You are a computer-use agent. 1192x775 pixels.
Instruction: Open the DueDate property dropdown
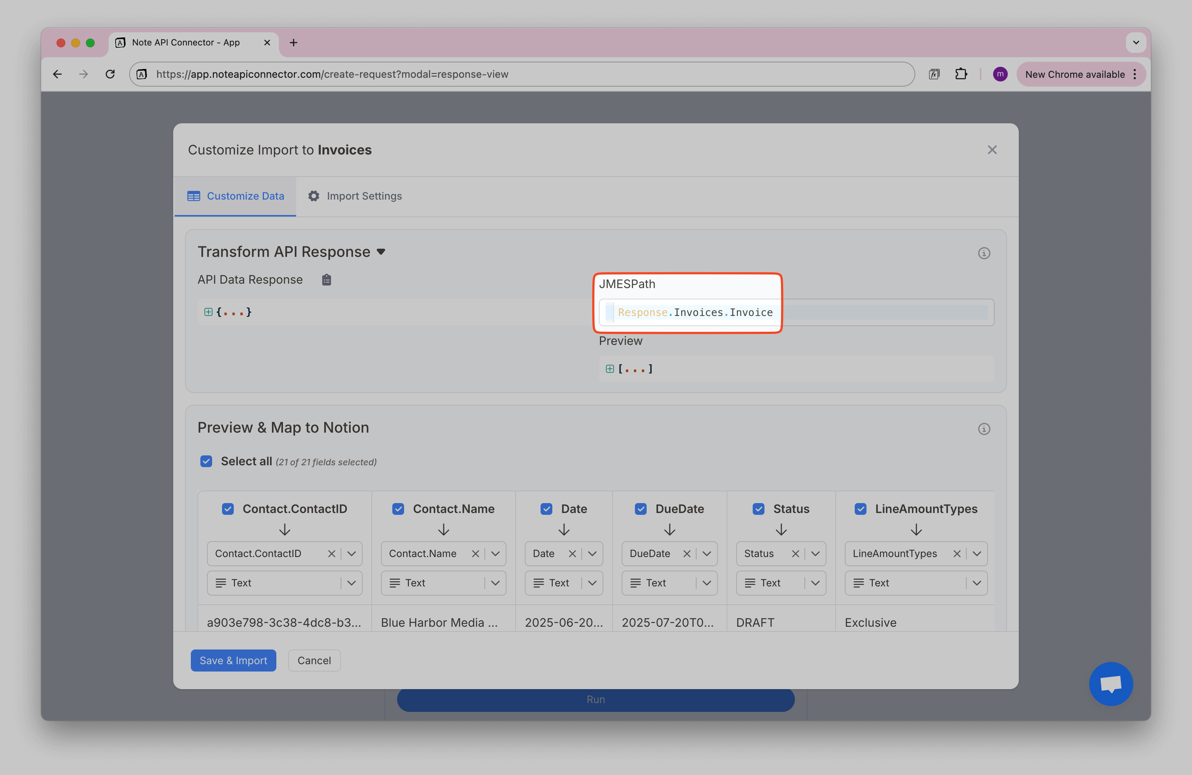[707, 554]
